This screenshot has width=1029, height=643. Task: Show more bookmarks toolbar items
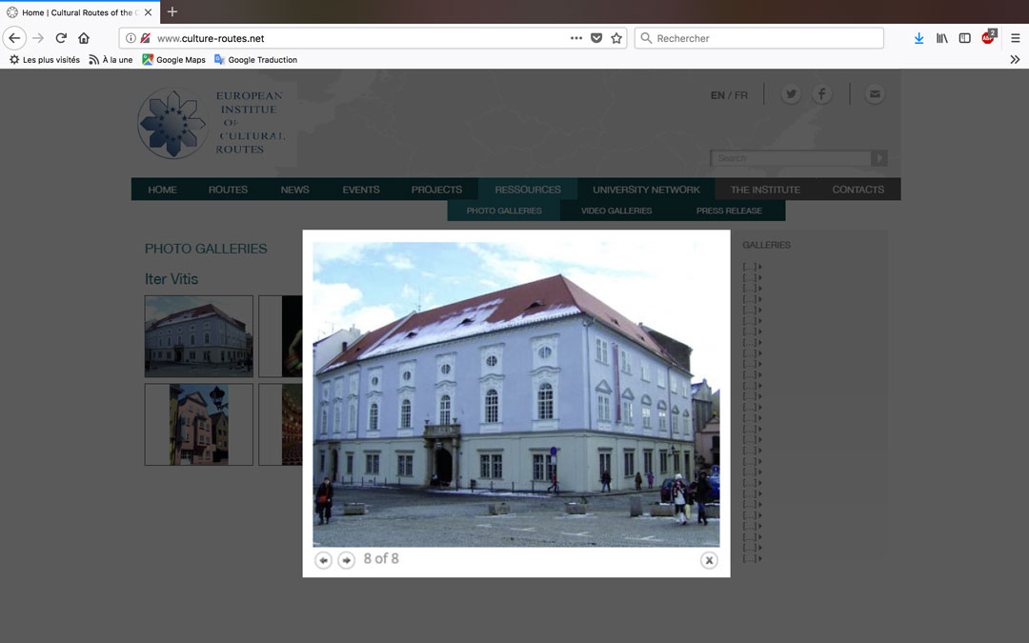pyautogui.click(x=1016, y=60)
